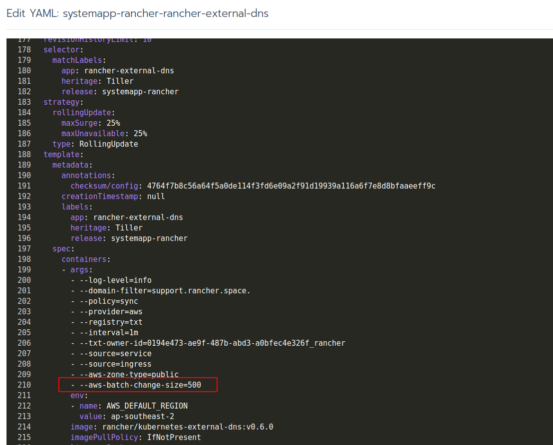553x445 pixels.
Task: Select the --txt-owner-id argument line
Action: (x=210, y=343)
